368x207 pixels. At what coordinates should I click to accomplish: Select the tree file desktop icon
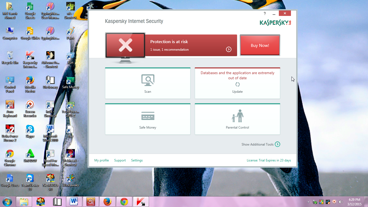tap(70, 131)
